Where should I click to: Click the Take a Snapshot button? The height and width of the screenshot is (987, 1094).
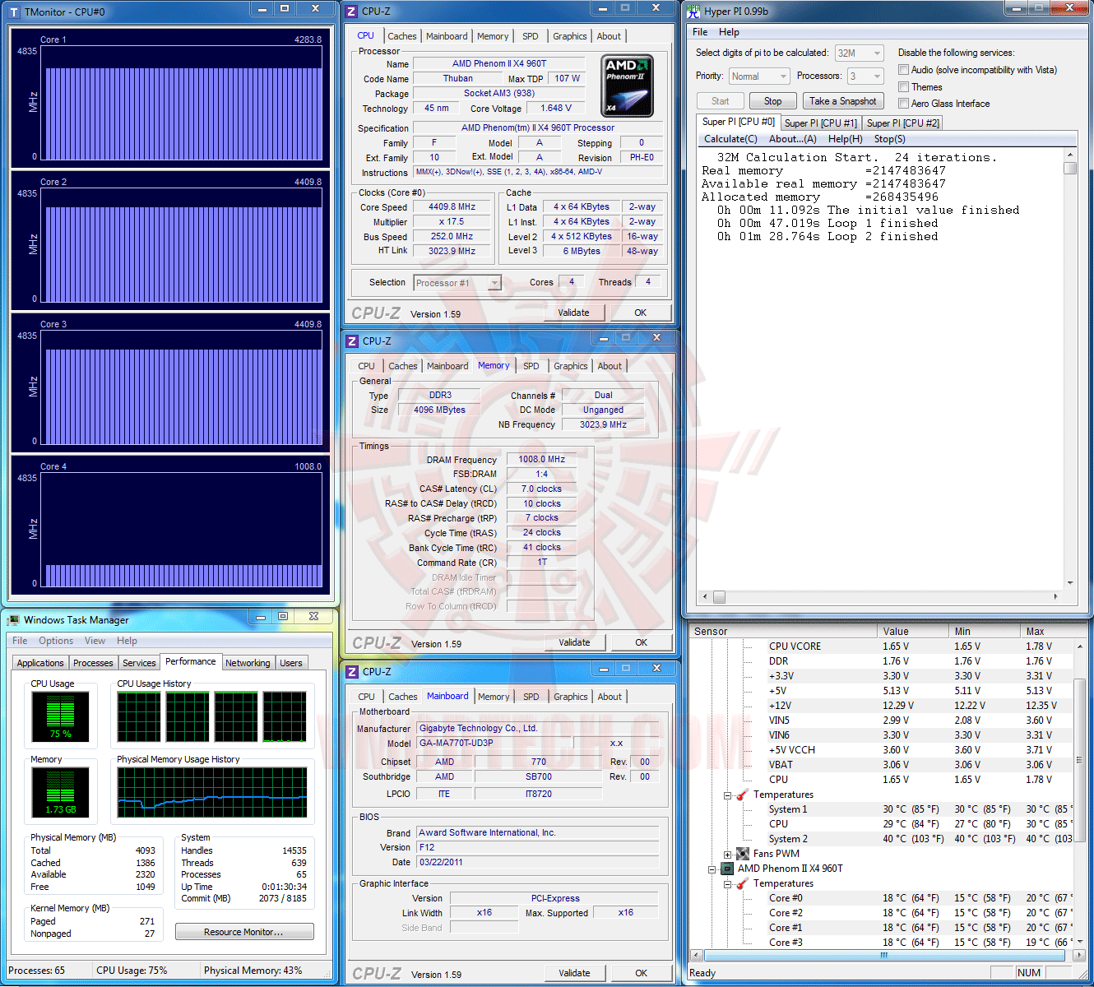click(843, 101)
